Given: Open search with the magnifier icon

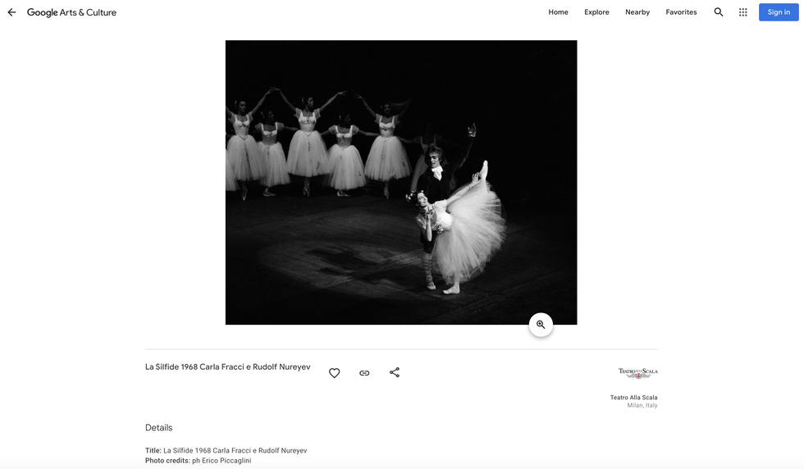Looking at the screenshot, I should pyautogui.click(x=719, y=12).
